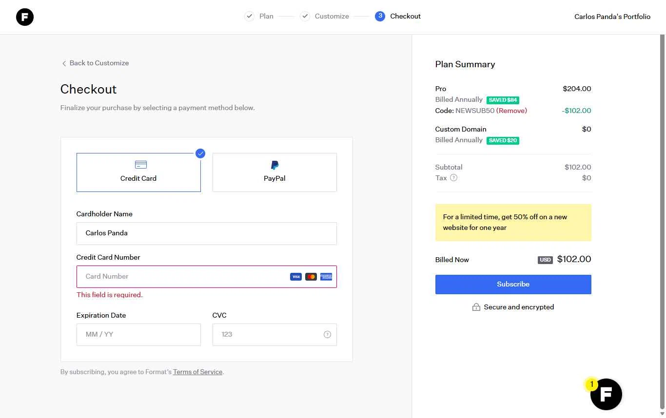Screen dimensions: 666x418
Task: Click the USD currency badge
Action: [545, 260]
